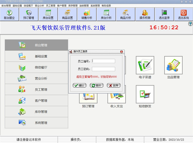Select 库存管理 in the sidebar
Viewport: 193px width, 143px height.
36,112
